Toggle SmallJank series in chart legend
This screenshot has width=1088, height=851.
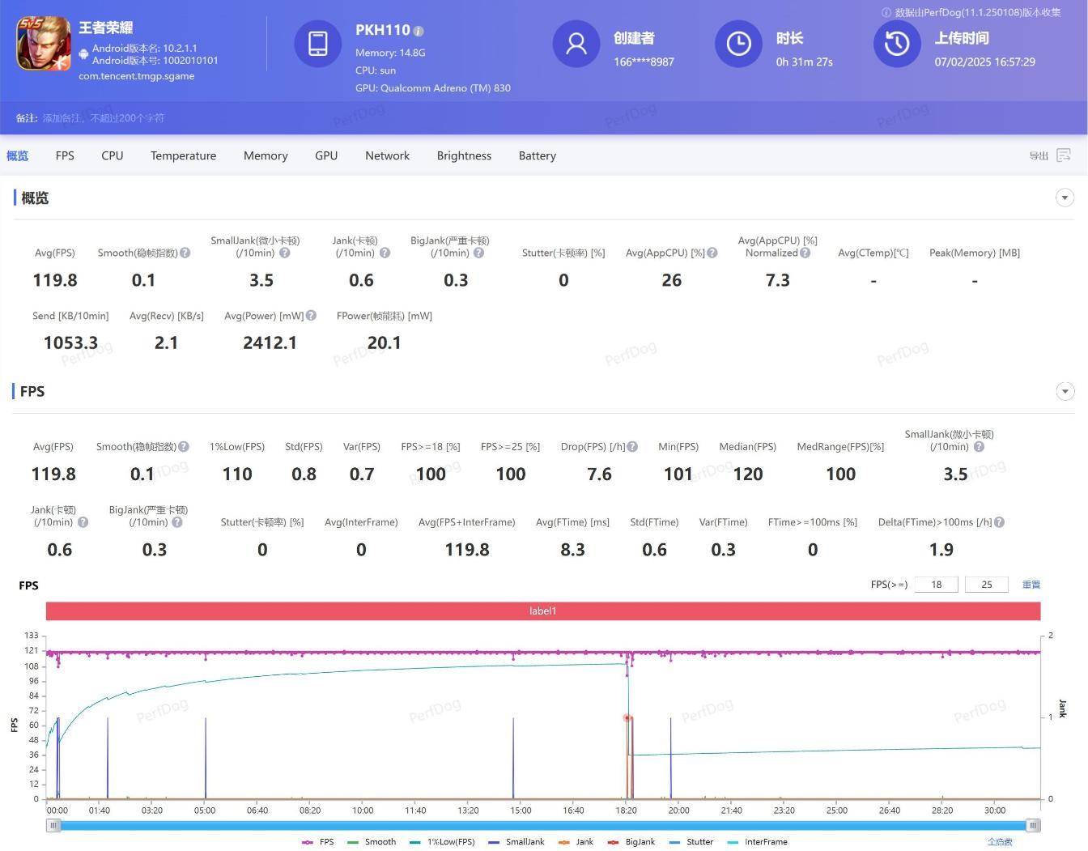516,842
